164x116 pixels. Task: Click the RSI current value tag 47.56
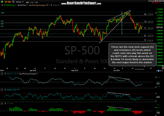(158, 97)
